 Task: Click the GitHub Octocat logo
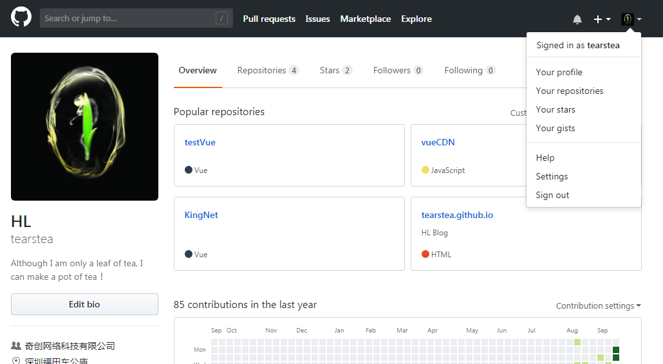click(x=21, y=17)
